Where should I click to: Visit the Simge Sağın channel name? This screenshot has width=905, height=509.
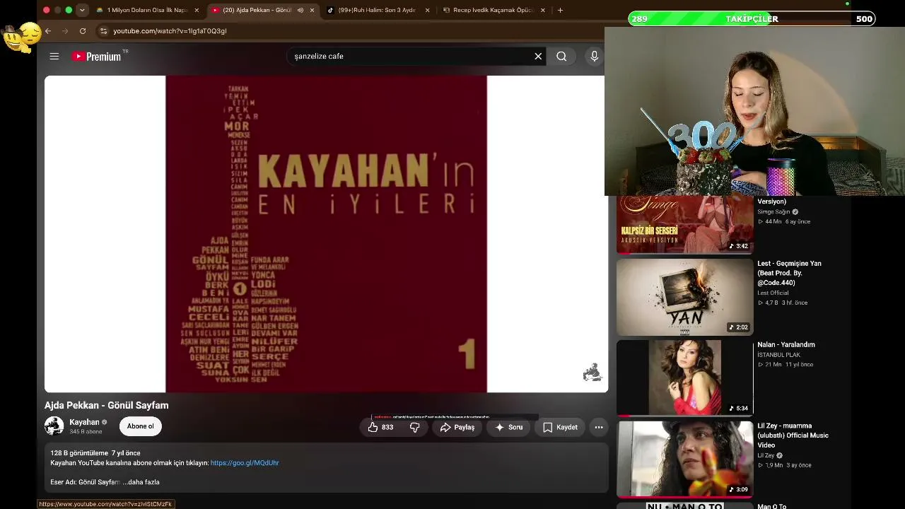tap(773, 212)
